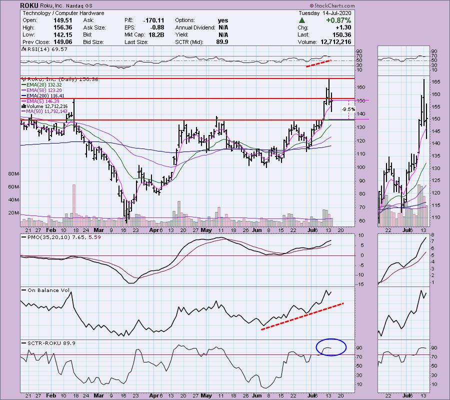The image size is (450, 400).
Task: Click the P/E value -170.11
Action: pos(153,20)
